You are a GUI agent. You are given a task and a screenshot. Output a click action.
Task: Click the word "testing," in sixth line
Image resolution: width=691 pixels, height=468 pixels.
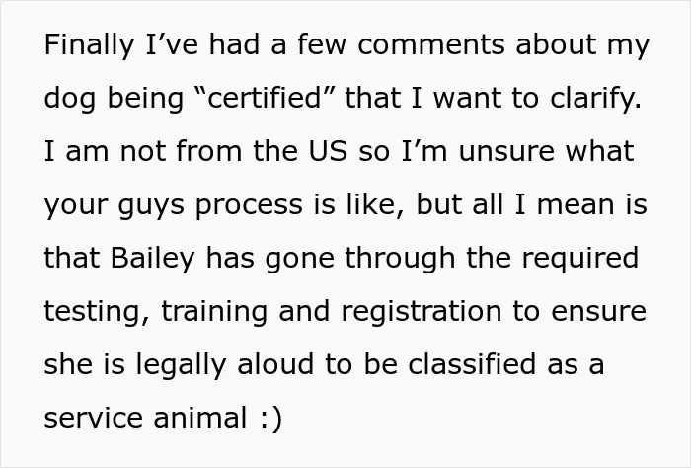click(x=97, y=312)
